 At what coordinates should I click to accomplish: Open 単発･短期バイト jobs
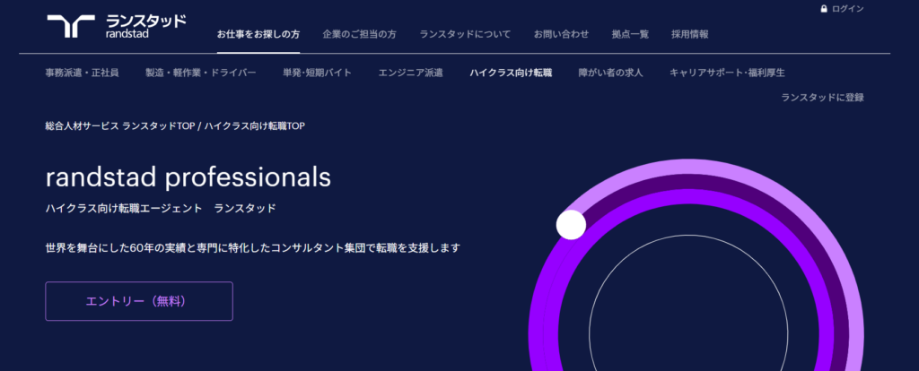click(317, 73)
